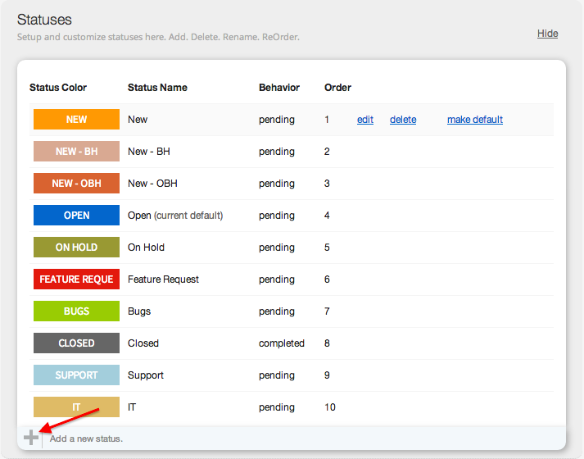Click the Hide link
This screenshot has height=459, width=584.
[x=547, y=34]
